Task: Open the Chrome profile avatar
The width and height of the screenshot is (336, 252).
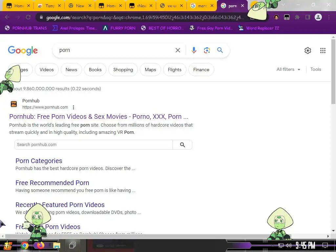Action: (318, 17)
